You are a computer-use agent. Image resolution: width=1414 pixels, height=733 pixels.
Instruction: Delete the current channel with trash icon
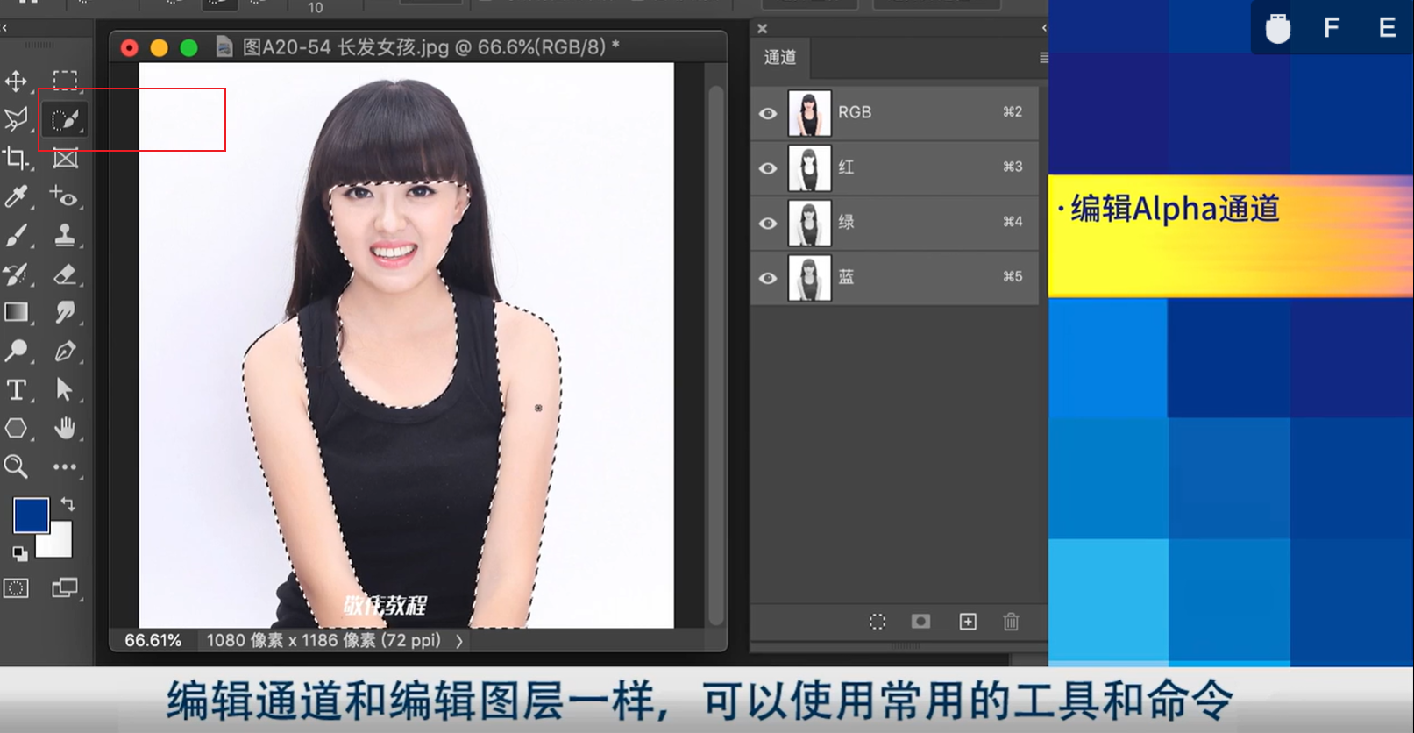pyautogui.click(x=1011, y=622)
